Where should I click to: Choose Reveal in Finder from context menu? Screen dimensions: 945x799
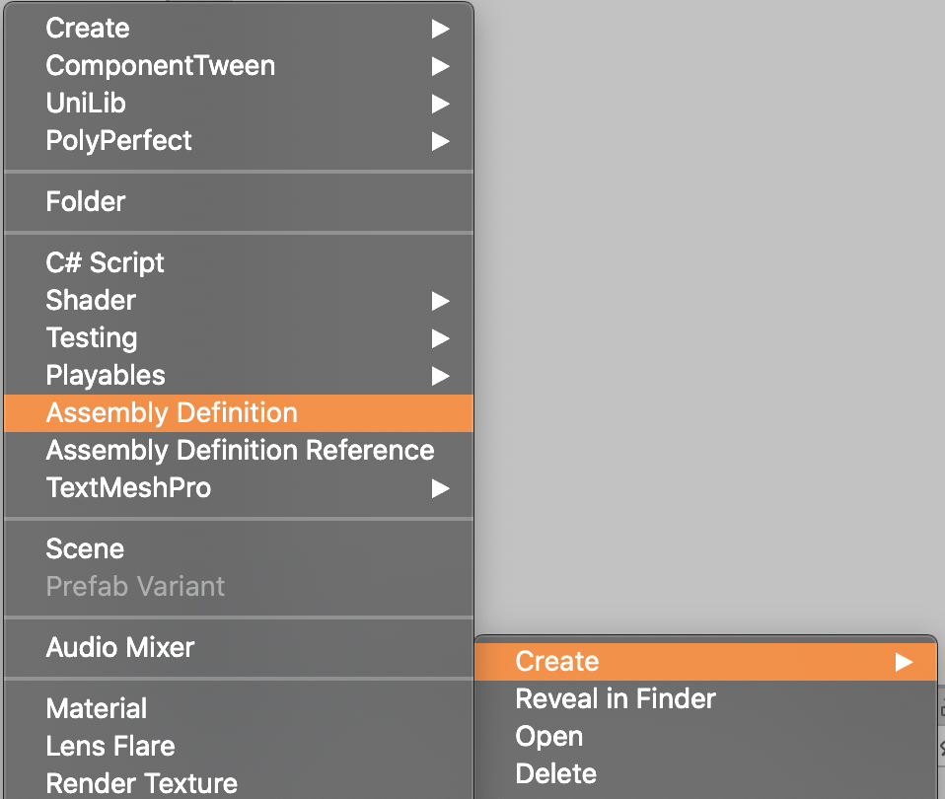pyautogui.click(x=616, y=698)
